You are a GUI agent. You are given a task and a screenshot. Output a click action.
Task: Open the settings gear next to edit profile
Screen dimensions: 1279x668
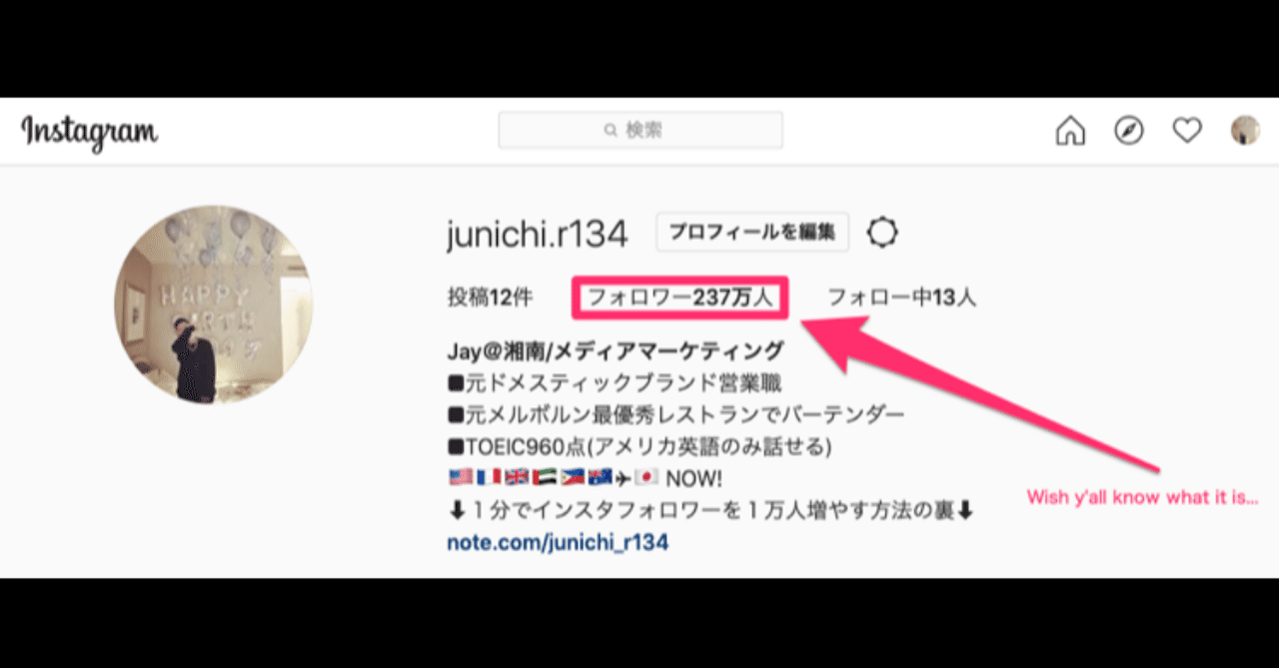coord(882,233)
